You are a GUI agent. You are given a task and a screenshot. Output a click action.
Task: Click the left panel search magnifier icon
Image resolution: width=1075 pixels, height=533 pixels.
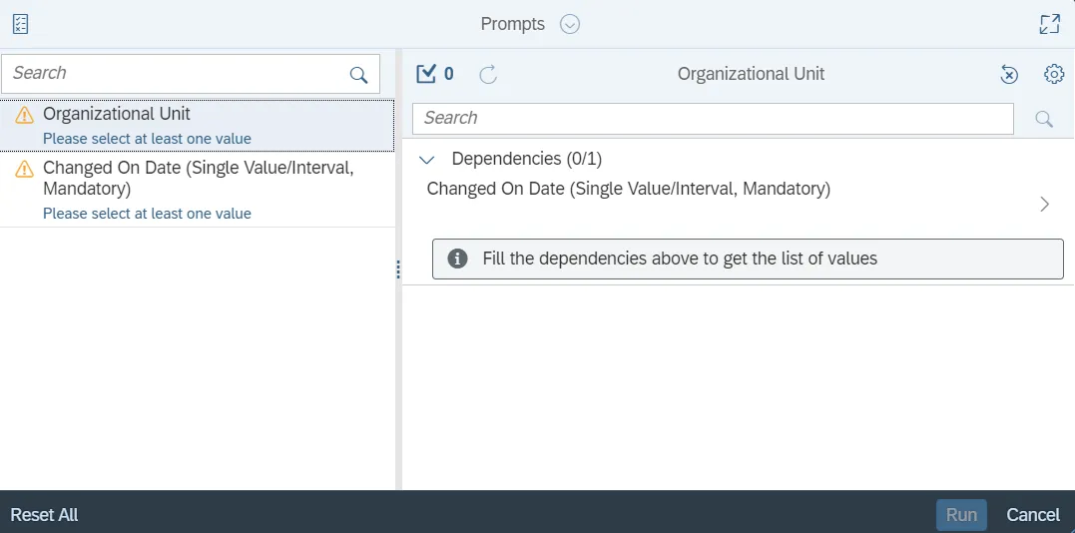[358, 75]
